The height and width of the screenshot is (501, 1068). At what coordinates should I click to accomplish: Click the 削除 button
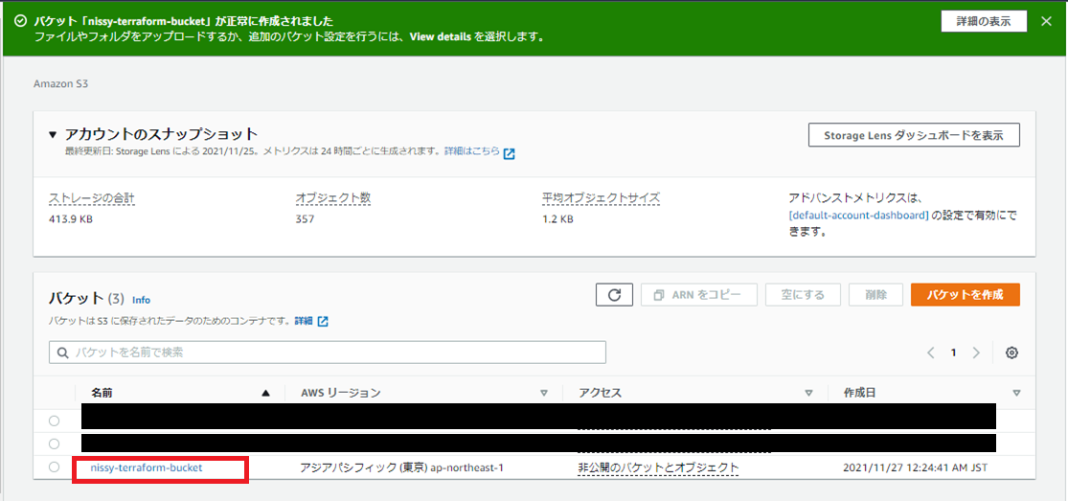[x=875, y=294]
